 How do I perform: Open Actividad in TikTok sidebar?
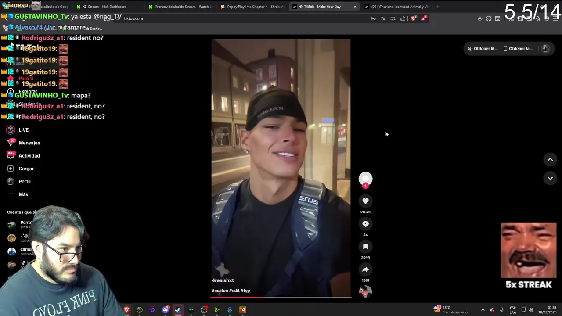[23, 156]
